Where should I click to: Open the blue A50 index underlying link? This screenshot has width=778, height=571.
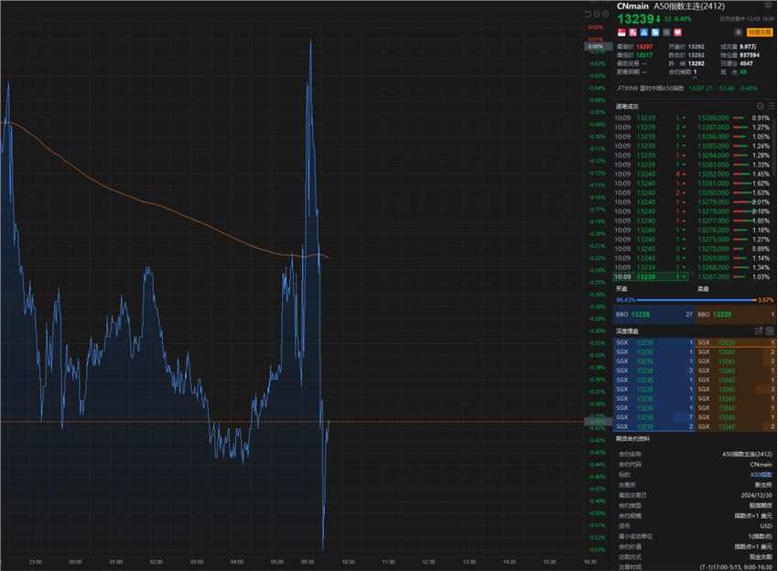coord(761,475)
